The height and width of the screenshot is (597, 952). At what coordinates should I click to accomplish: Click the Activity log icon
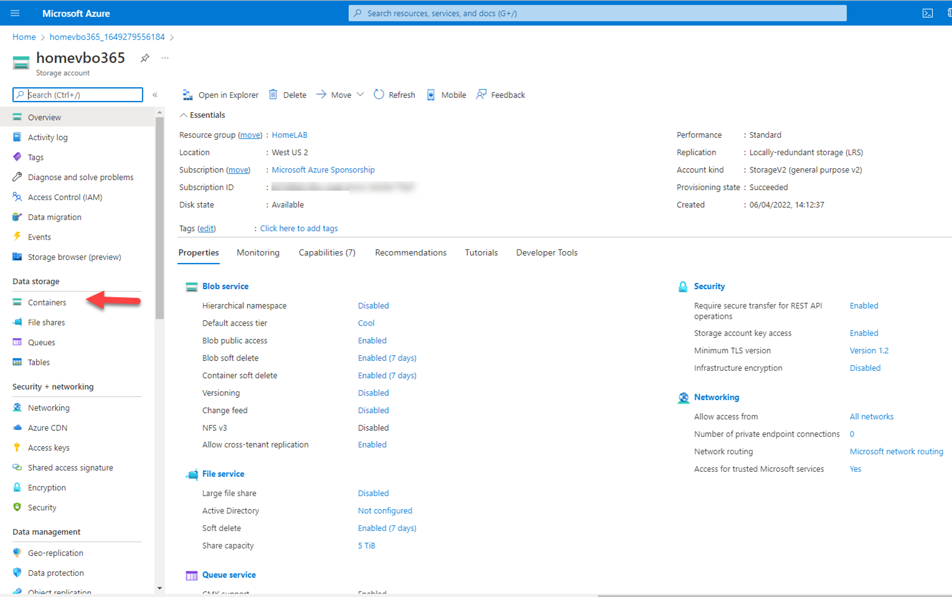tap(17, 137)
